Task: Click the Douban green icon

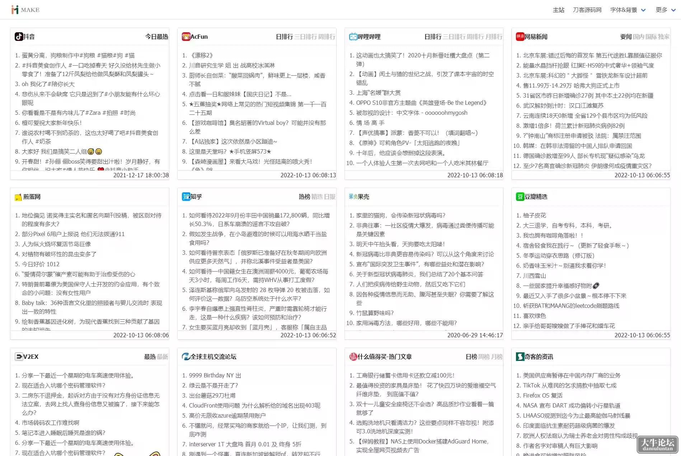Action: pos(520,197)
